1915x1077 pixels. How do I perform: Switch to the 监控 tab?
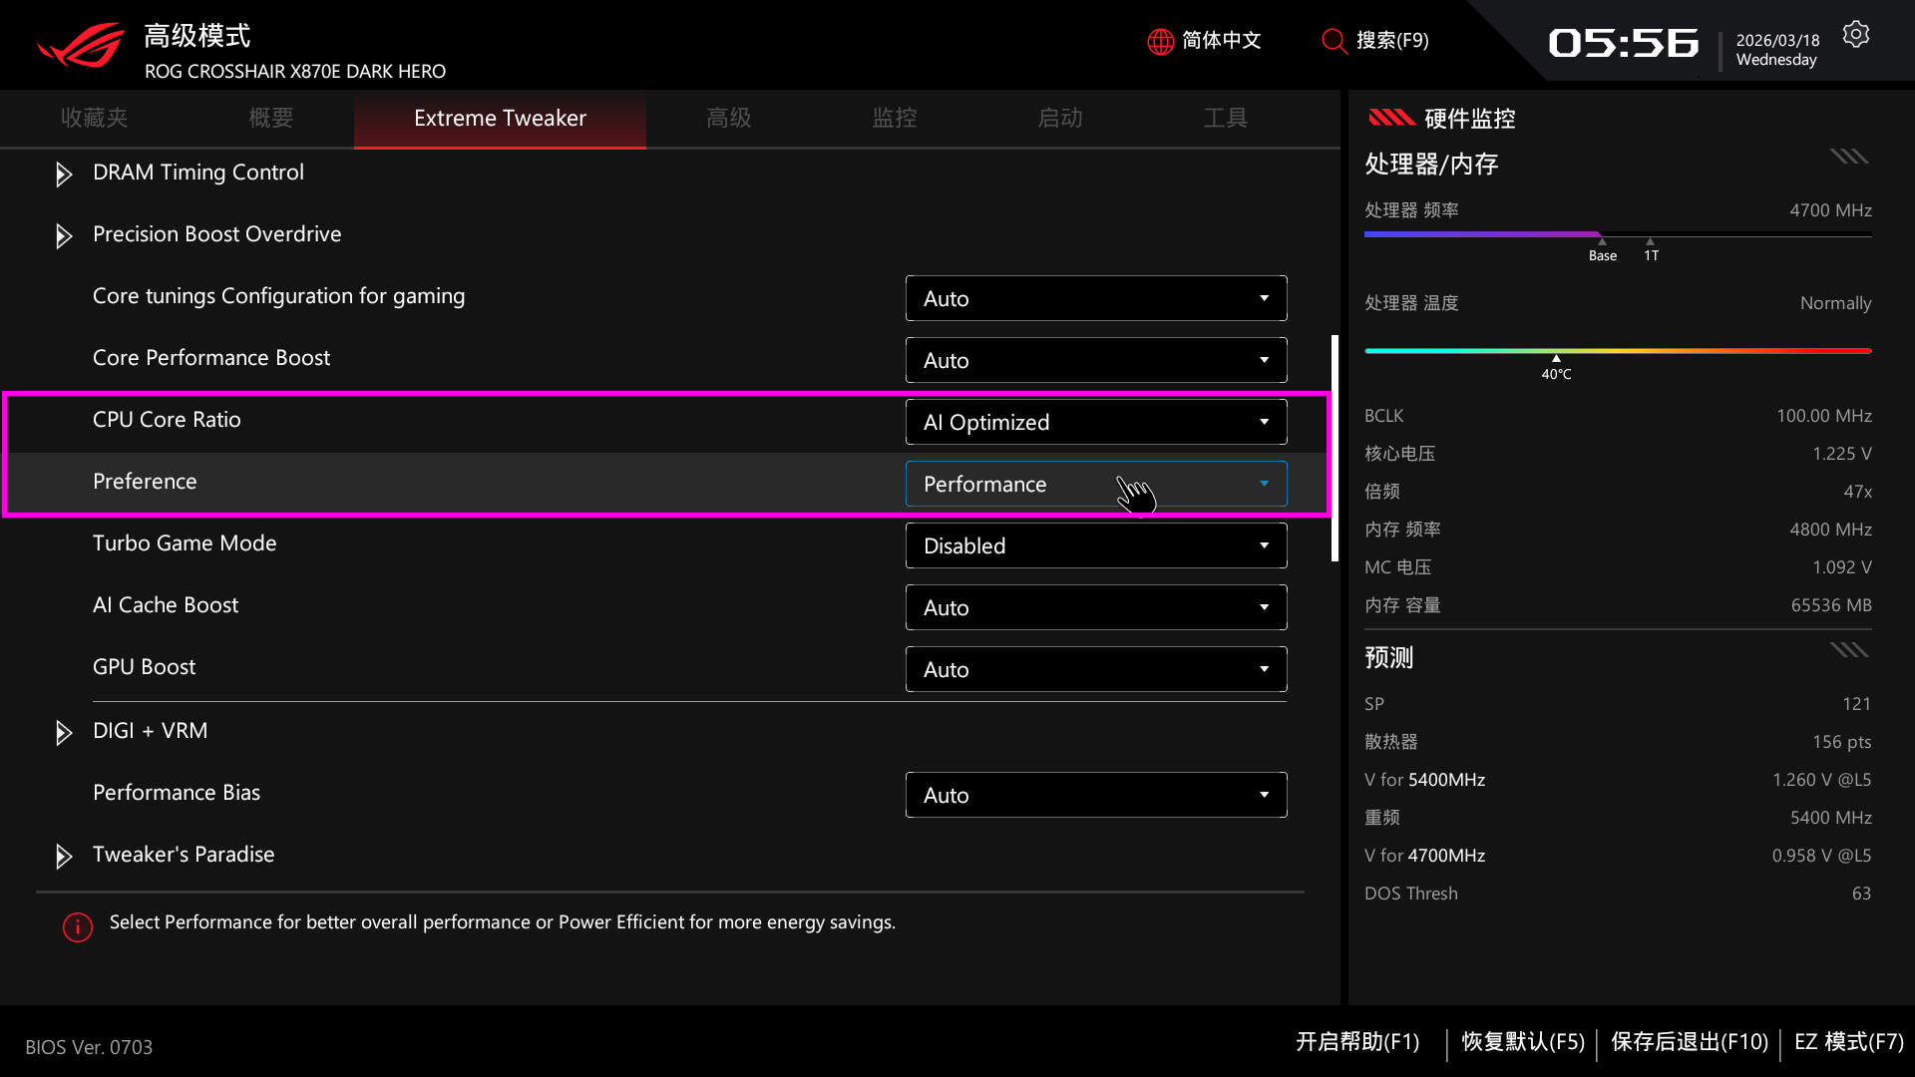[x=894, y=118]
